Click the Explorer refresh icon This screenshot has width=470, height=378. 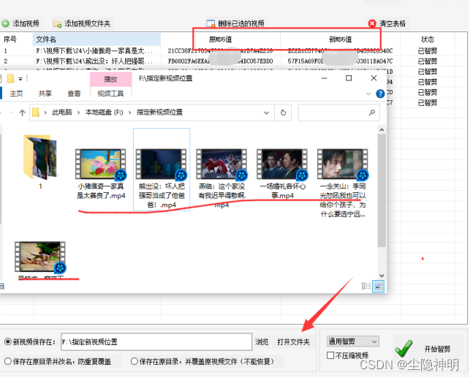(283, 113)
